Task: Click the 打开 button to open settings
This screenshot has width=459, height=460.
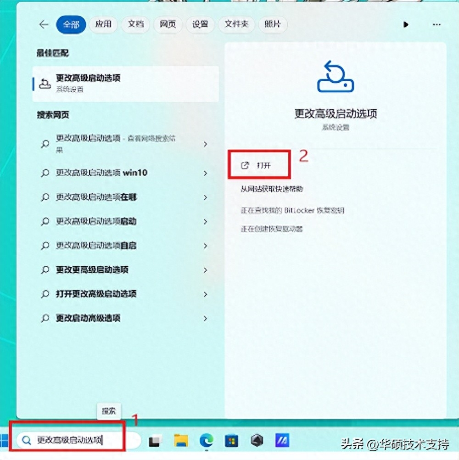Action: pyautogui.click(x=259, y=164)
